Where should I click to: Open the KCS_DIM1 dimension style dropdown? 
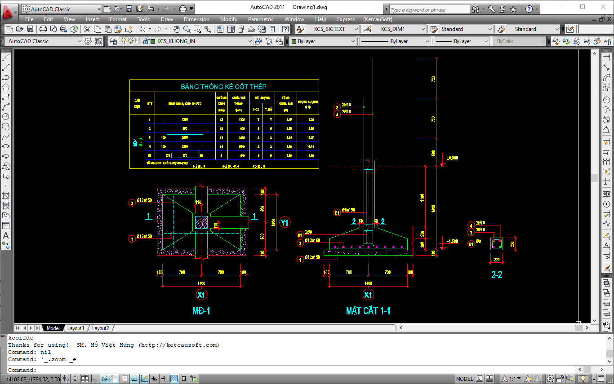(399, 29)
